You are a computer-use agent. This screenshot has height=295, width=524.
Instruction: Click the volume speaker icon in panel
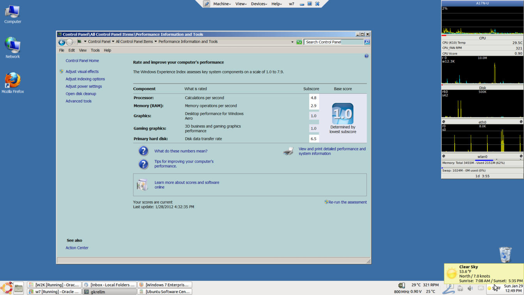tap(470, 288)
